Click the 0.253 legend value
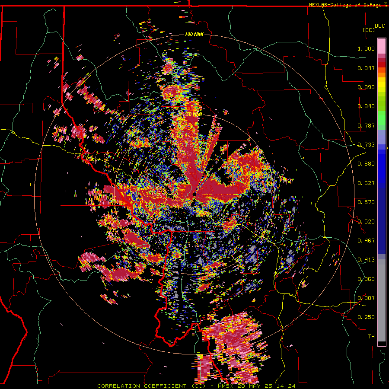Image resolution: width=389 pixels, height=389 pixels. click(x=366, y=317)
